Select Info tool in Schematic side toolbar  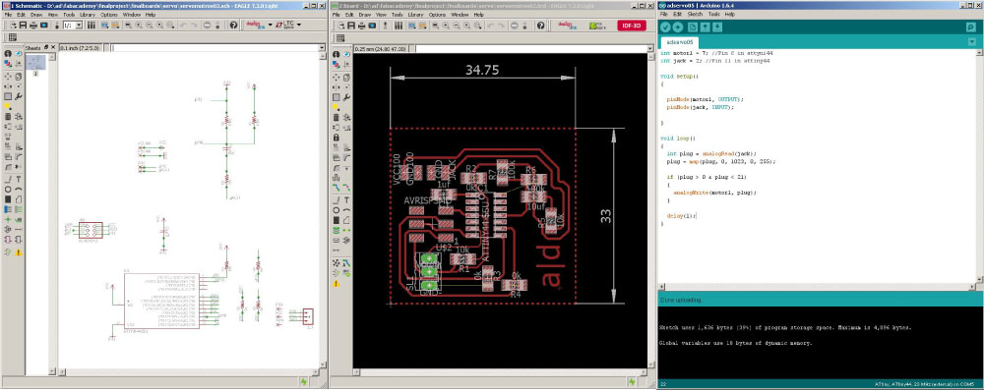(x=8, y=54)
